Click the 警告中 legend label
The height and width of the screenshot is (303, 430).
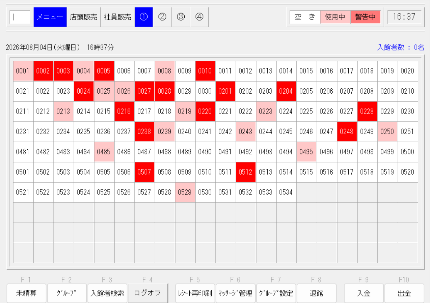366,17
